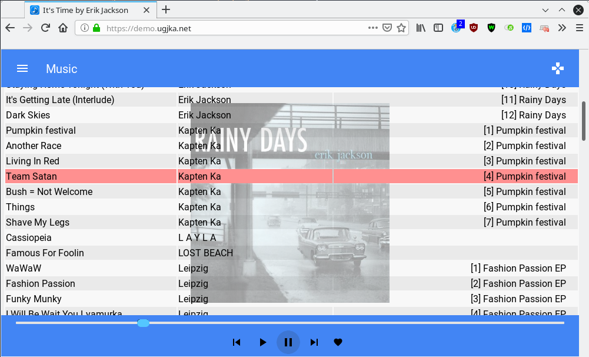Click the gamepad icon in Music header
Image resolution: width=589 pixels, height=357 pixels.
(557, 68)
